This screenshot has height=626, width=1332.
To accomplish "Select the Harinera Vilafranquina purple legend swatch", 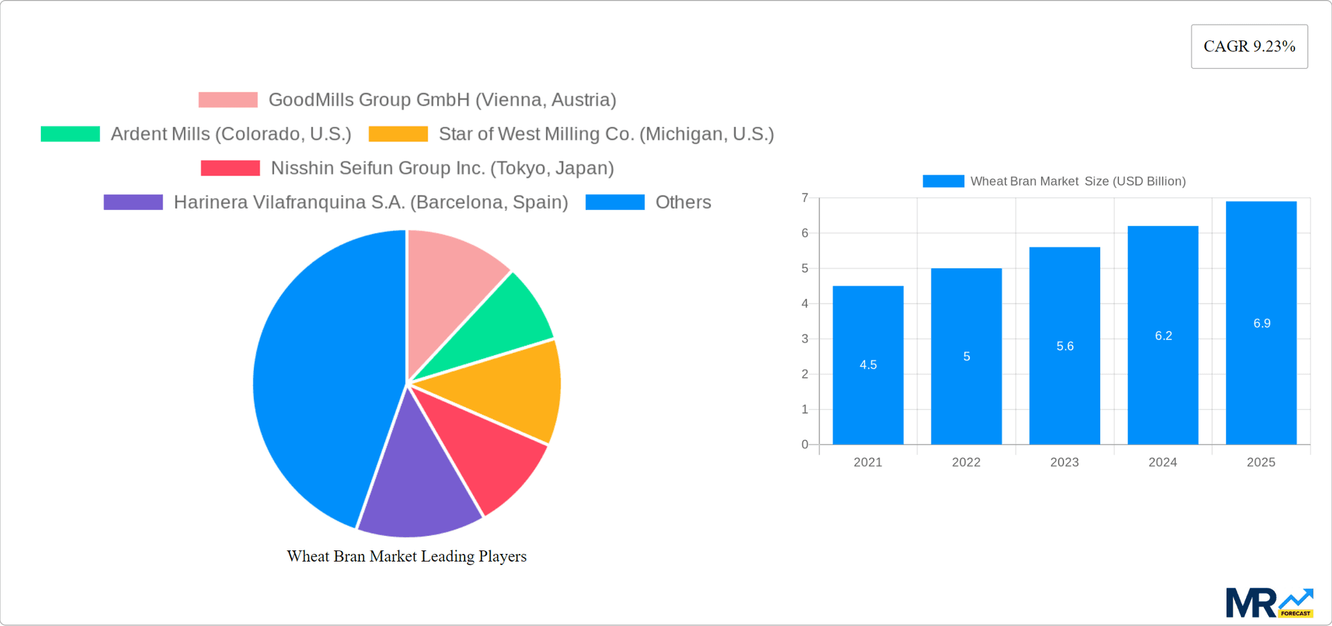I will tap(133, 202).
